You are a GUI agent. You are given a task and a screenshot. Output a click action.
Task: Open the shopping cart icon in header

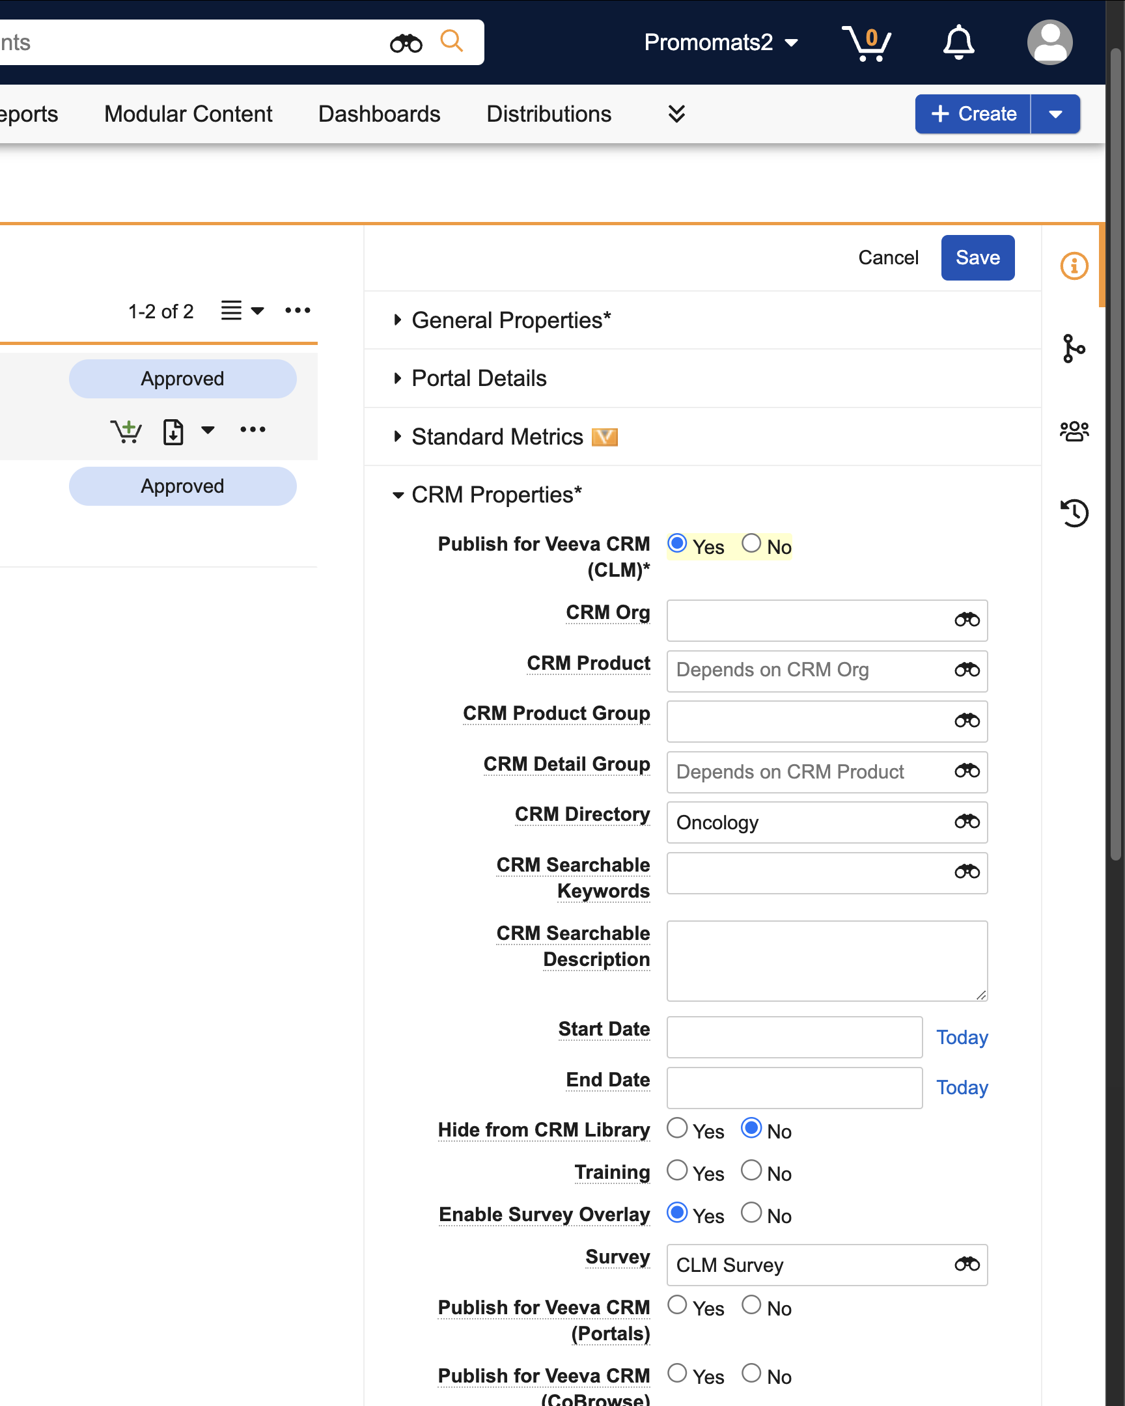[865, 43]
